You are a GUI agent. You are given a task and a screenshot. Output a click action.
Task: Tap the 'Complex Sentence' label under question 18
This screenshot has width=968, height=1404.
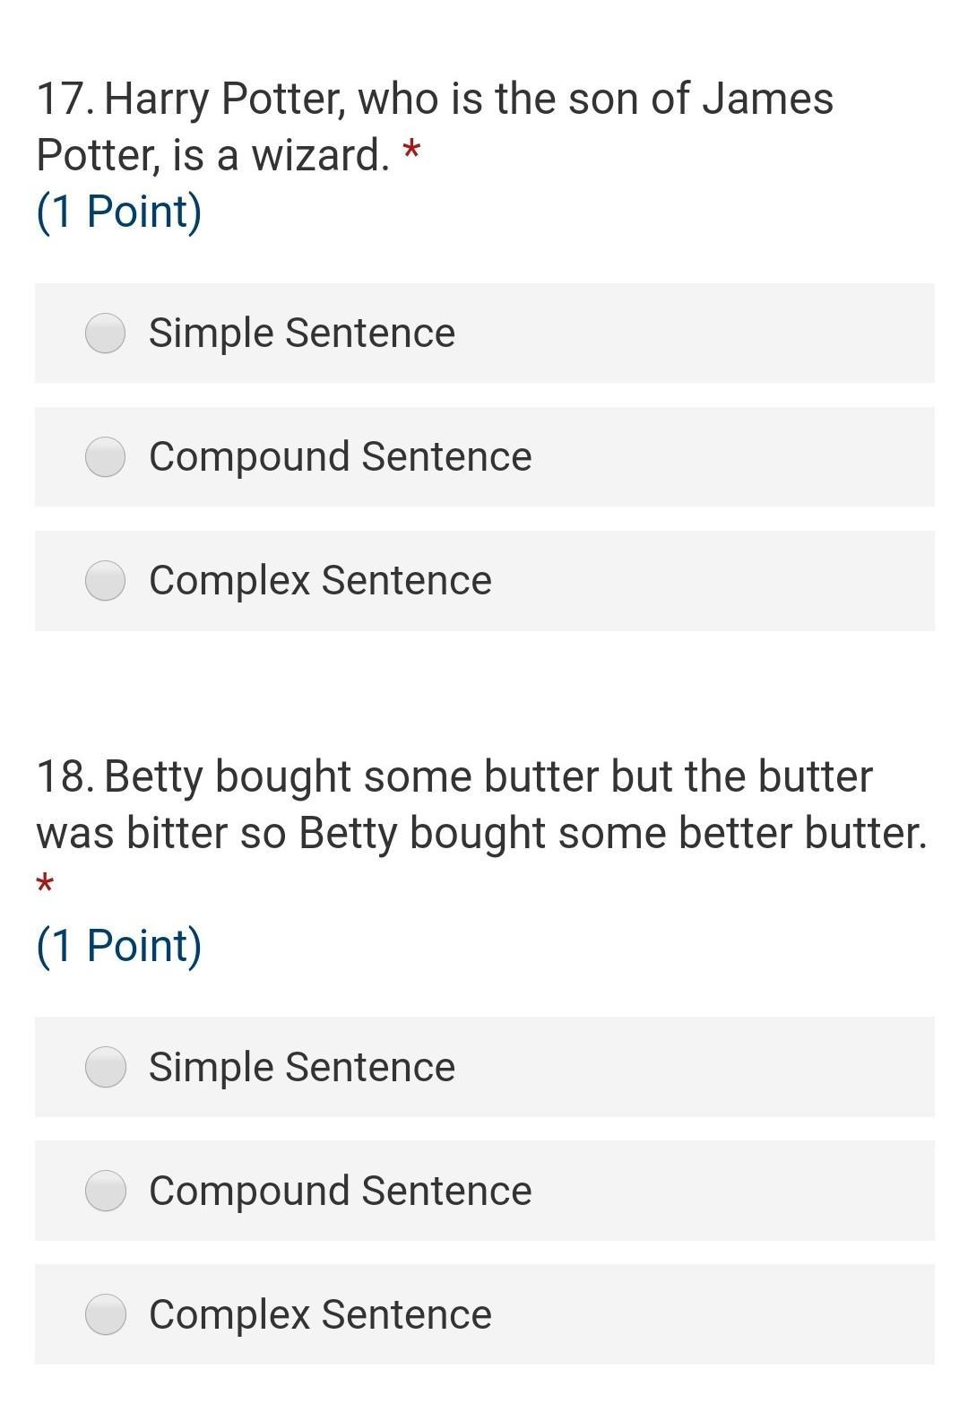click(x=320, y=1314)
